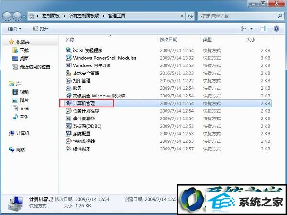Select 库 in the navigation pane
Image resolution: width=287 pixels, height=215 pixels.
click(18, 84)
